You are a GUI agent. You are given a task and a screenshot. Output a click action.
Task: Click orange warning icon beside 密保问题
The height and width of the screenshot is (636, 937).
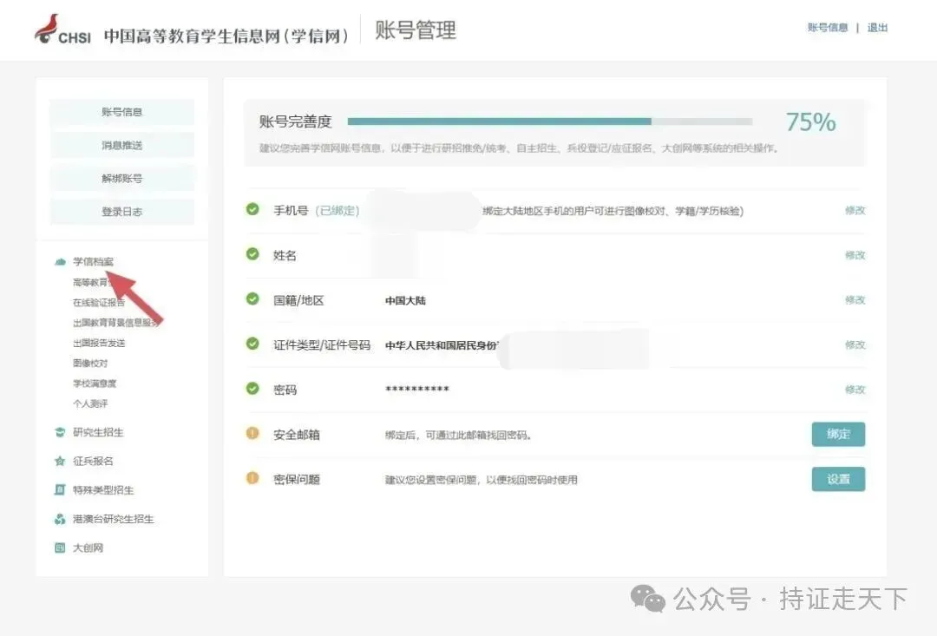pos(252,478)
